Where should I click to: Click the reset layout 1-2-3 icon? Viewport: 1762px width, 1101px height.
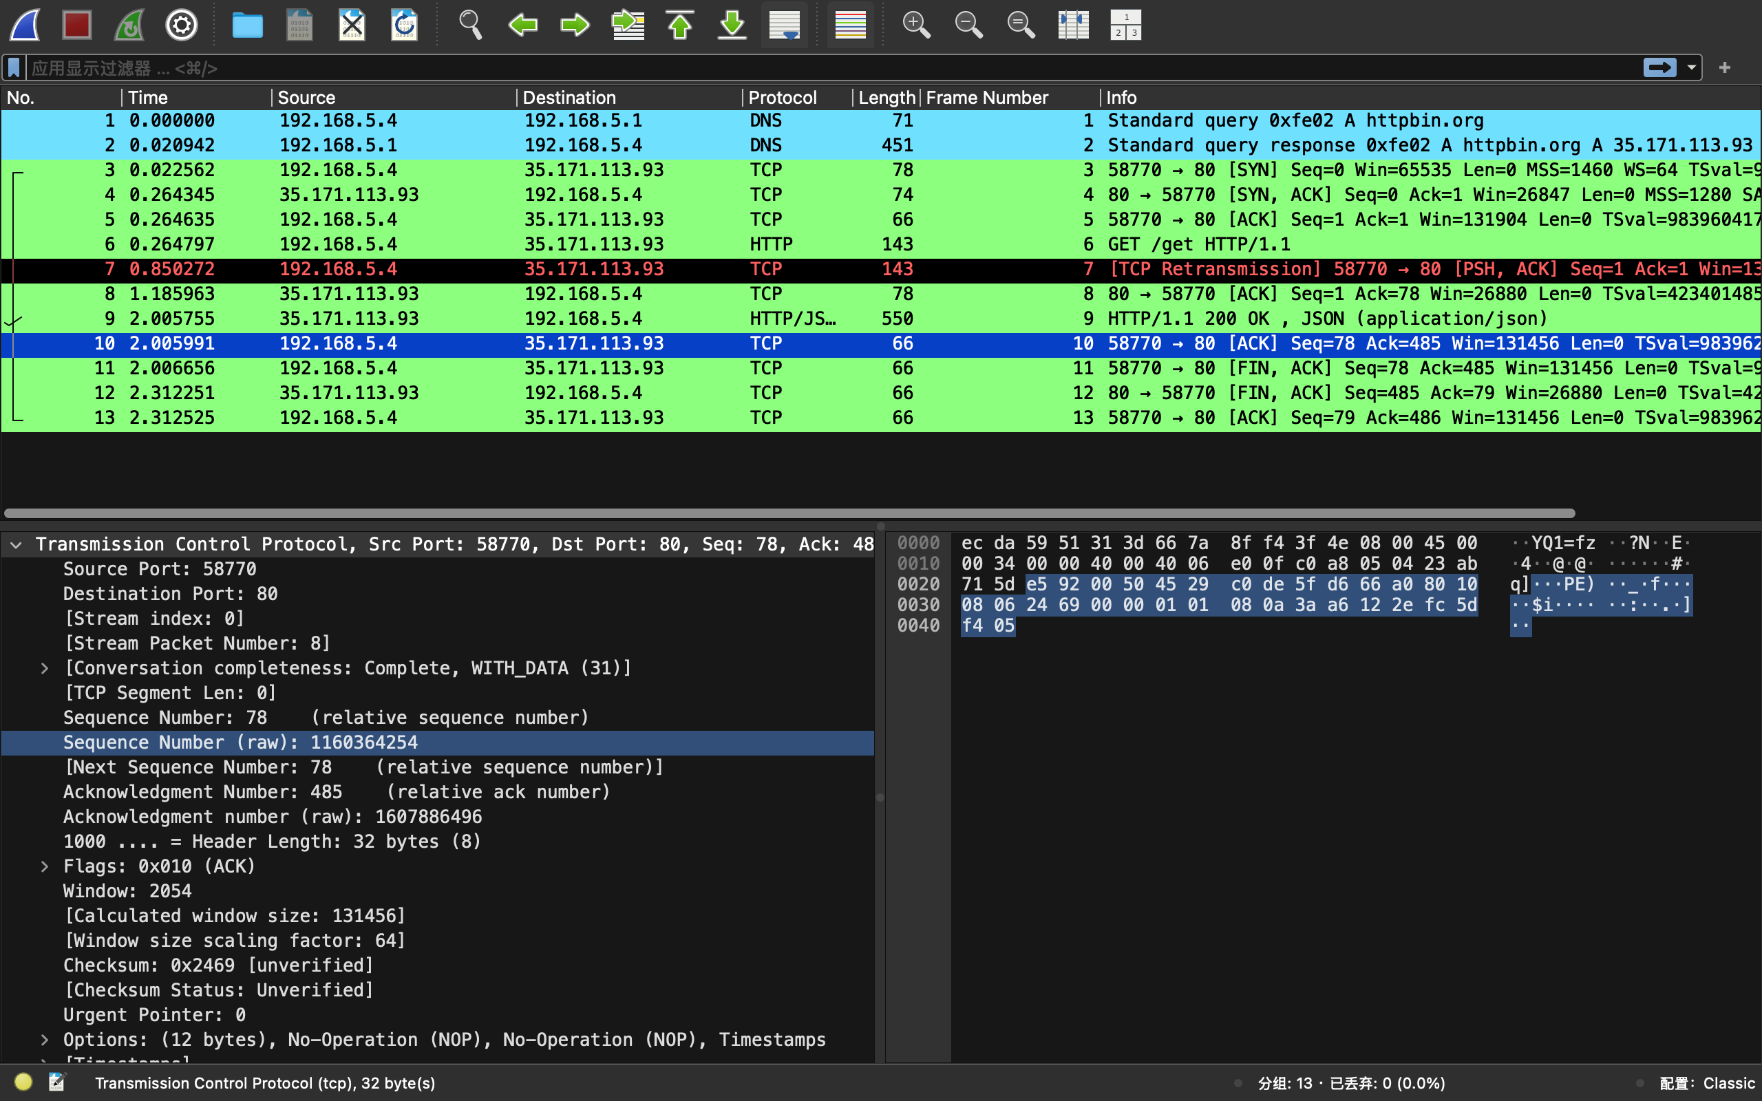click(1125, 25)
